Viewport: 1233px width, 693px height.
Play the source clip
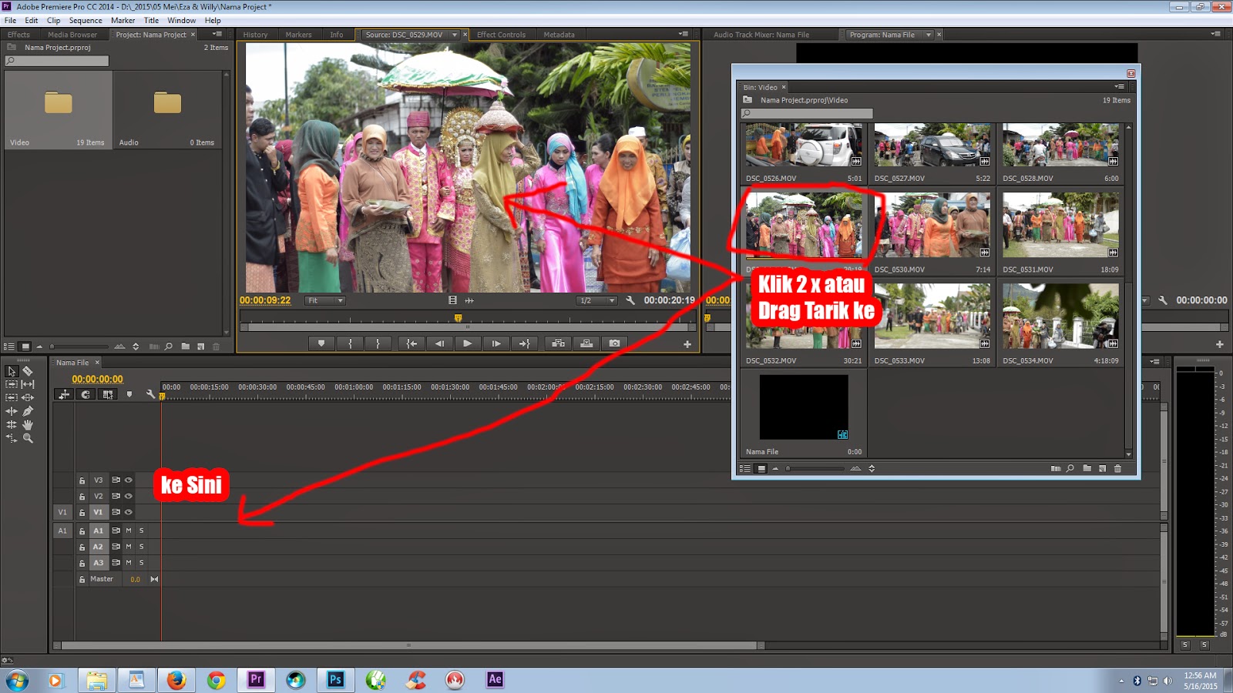pyautogui.click(x=467, y=343)
